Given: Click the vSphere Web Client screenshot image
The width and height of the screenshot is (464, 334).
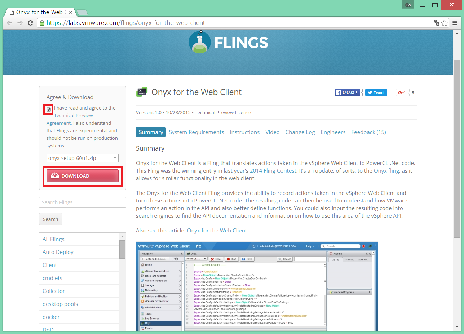Looking at the screenshot, I should (x=257, y=286).
